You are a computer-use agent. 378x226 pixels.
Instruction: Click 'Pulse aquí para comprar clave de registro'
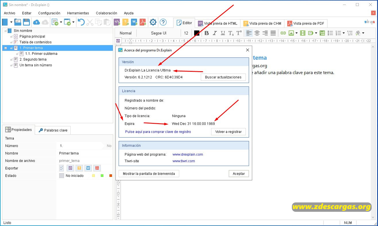tap(158, 132)
